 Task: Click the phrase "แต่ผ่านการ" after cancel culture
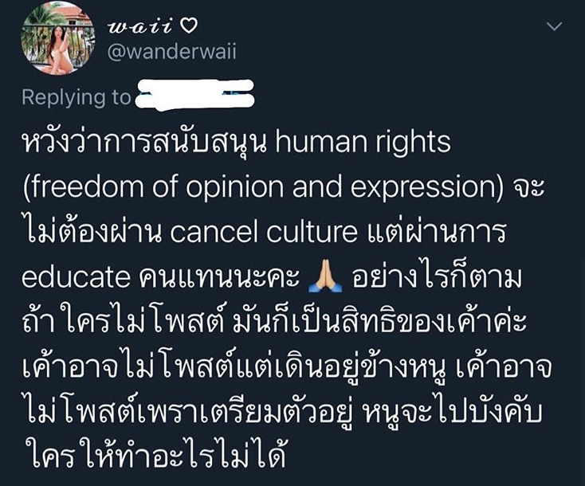(437, 230)
